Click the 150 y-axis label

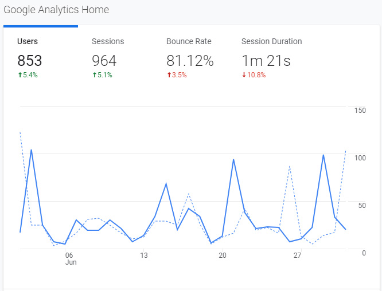(x=360, y=111)
